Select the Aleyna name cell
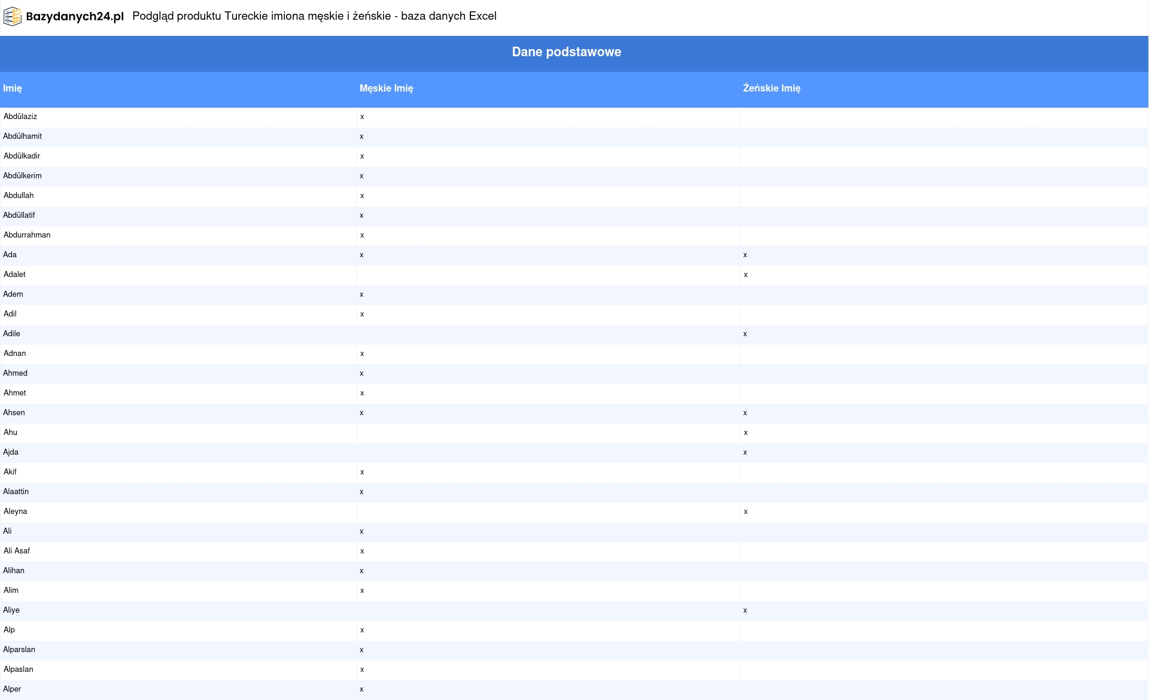The image size is (1149, 700). click(x=16, y=512)
